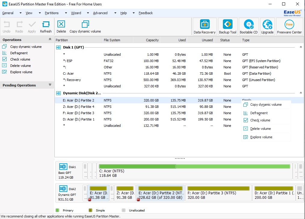This screenshot has height=219, width=305.
Task: Collapse the Dynamic Disk (Disk 2) group
Action: click(301, 93)
